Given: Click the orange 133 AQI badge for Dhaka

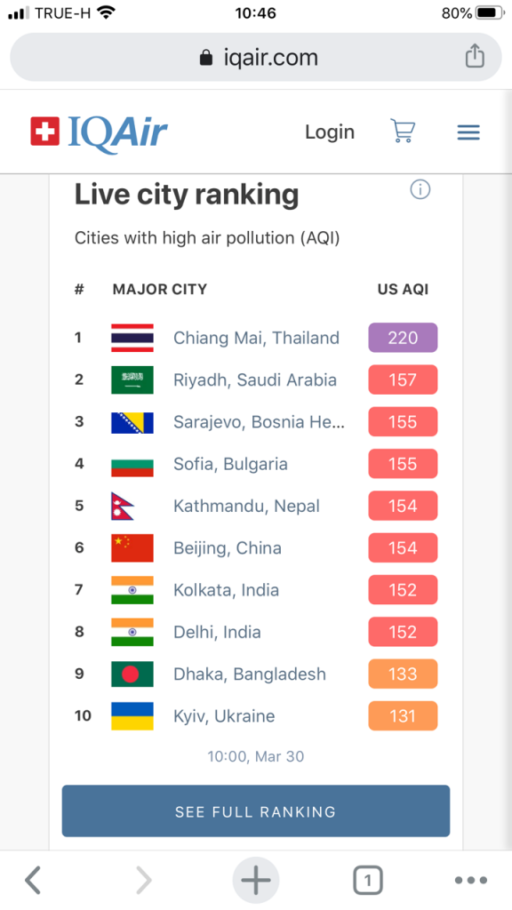Looking at the screenshot, I should [x=403, y=674].
